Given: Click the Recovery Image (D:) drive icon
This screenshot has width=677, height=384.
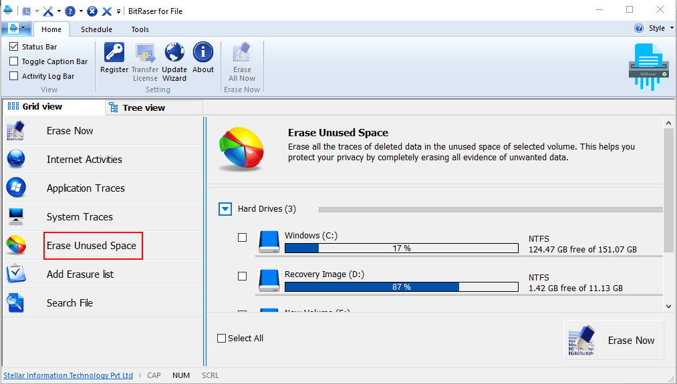Looking at the screenshot, I should pyautogui.click(x=269, y=280).
